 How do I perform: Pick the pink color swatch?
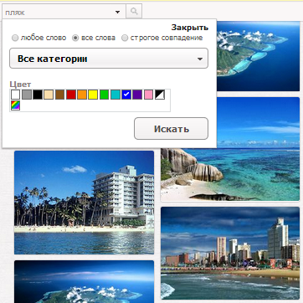(149, 95)
